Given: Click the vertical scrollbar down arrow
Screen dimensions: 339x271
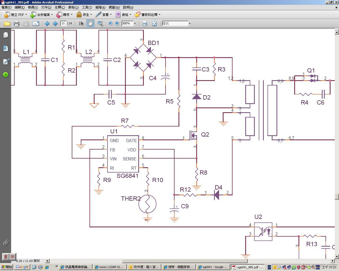Looking at the screenshot, I should [x=337, y=256].
